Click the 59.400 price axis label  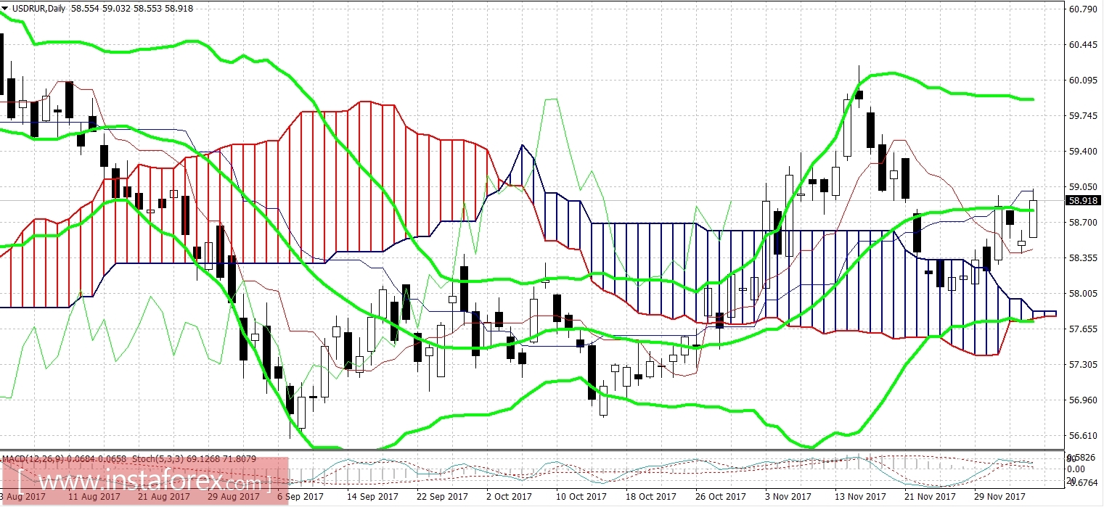tap(1083, 152)
